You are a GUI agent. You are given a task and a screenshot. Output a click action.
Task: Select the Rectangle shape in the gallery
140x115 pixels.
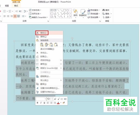(x=64, y=10)
